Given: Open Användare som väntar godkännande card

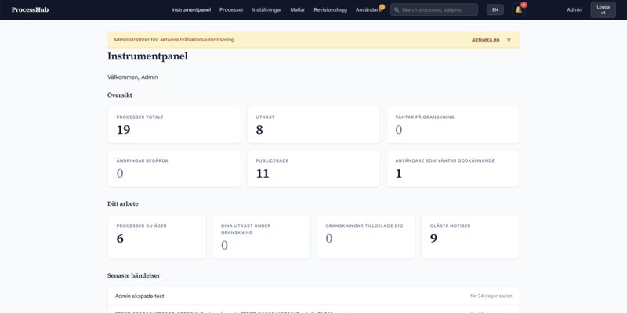Looking at the screenshot, I should tap(453, 168).
